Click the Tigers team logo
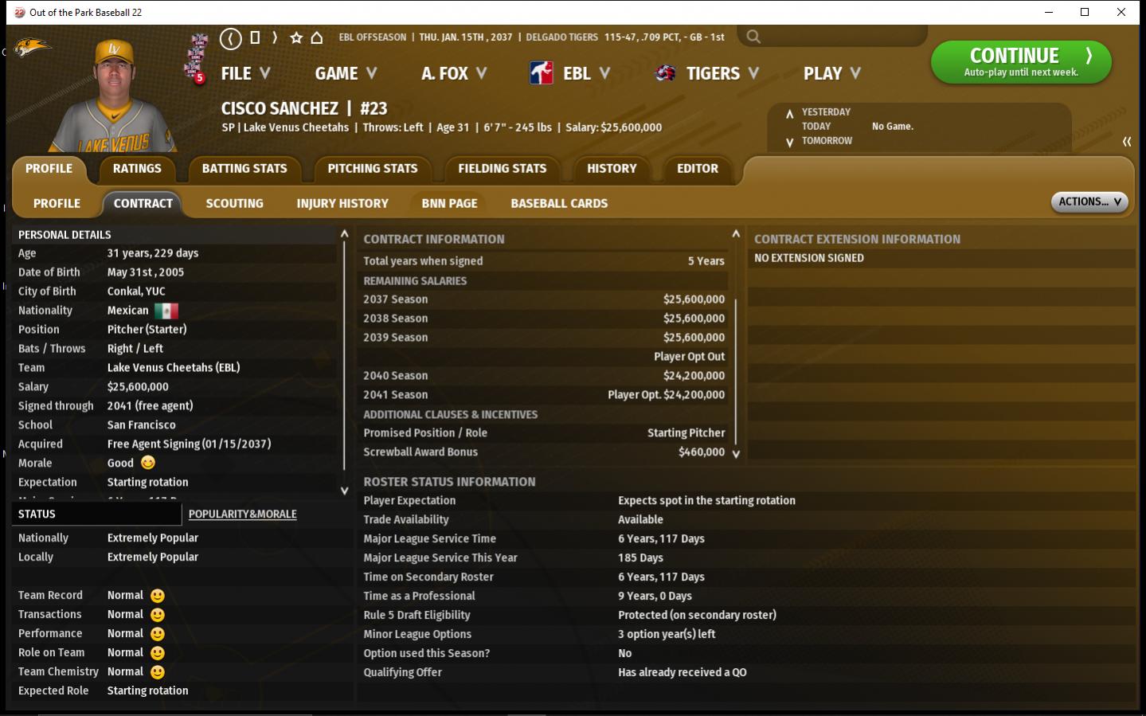The height and width of the screenshot is (716, 1146). (x=665, y=73)
